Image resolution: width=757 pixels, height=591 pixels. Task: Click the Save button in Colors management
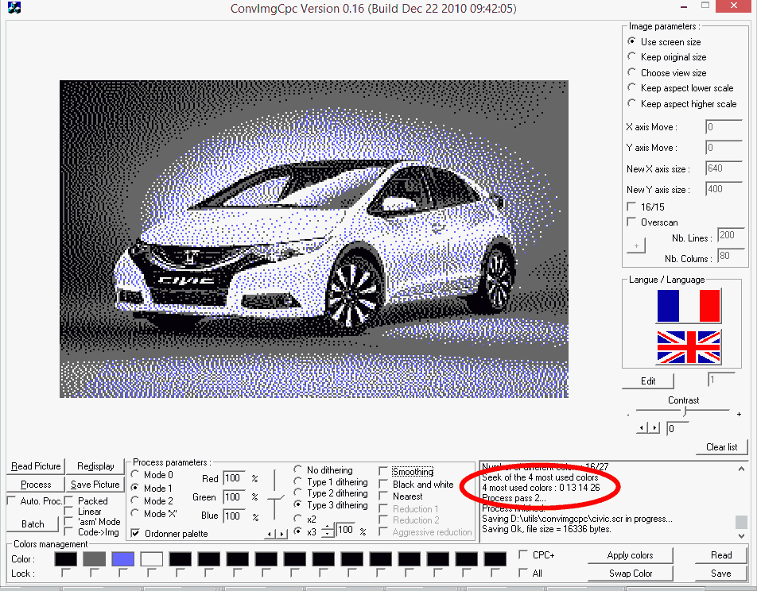point(721,574)
